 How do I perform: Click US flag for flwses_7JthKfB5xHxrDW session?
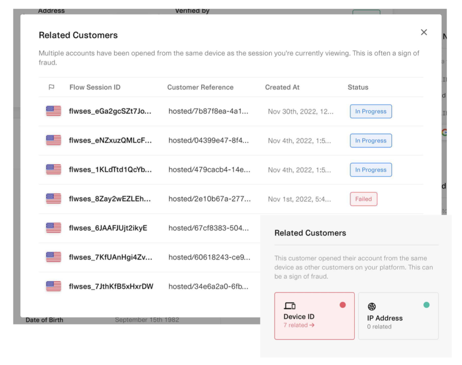[x=53, y=286]
